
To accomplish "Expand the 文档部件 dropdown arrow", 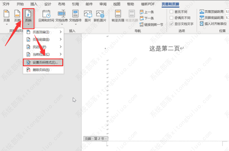I will click(x=76, y=24).
